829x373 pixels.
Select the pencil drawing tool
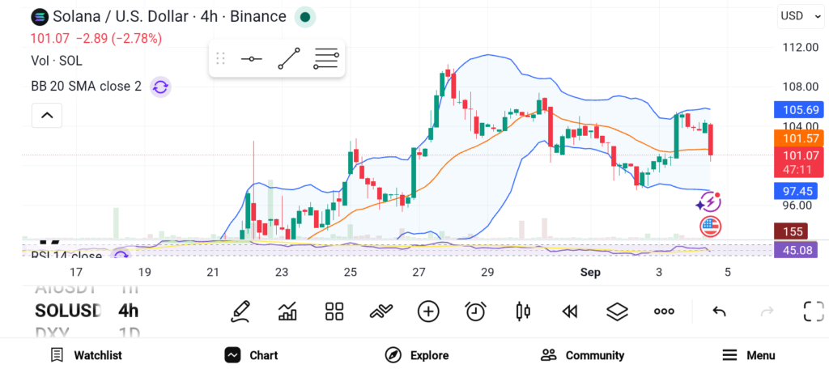point(240,312)
